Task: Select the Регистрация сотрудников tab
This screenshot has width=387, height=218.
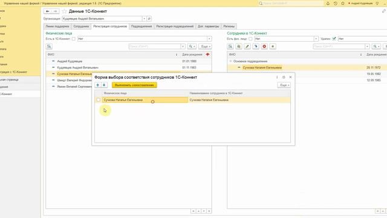Action: coord(110,27)
